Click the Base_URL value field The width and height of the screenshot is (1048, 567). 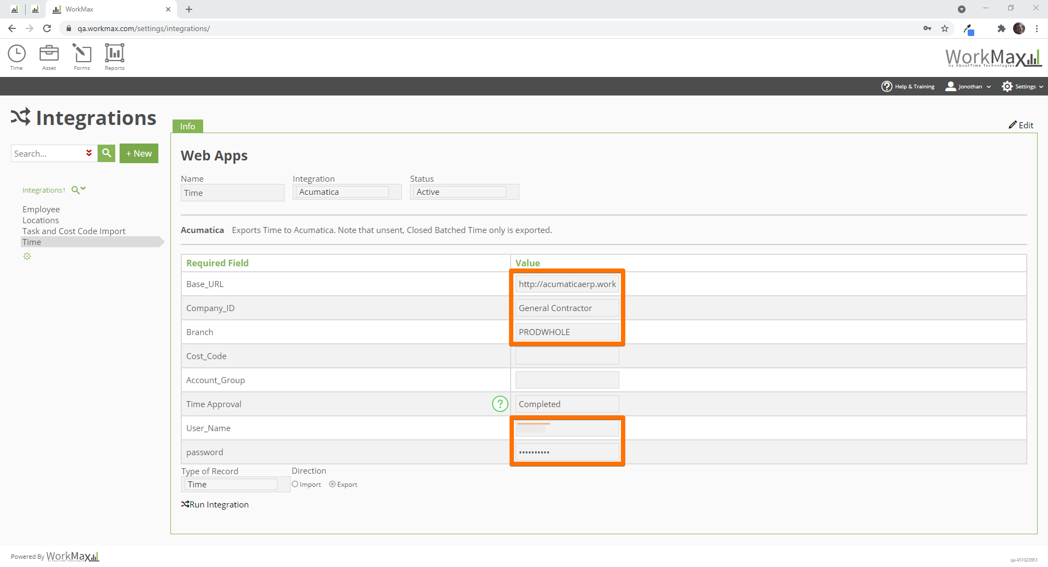tap(567, 284)
